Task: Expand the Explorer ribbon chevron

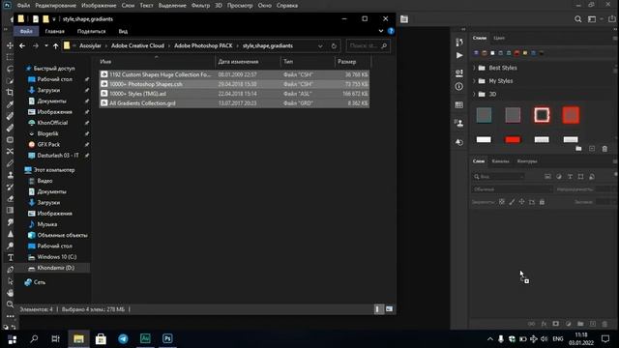Action: [380, 31]
